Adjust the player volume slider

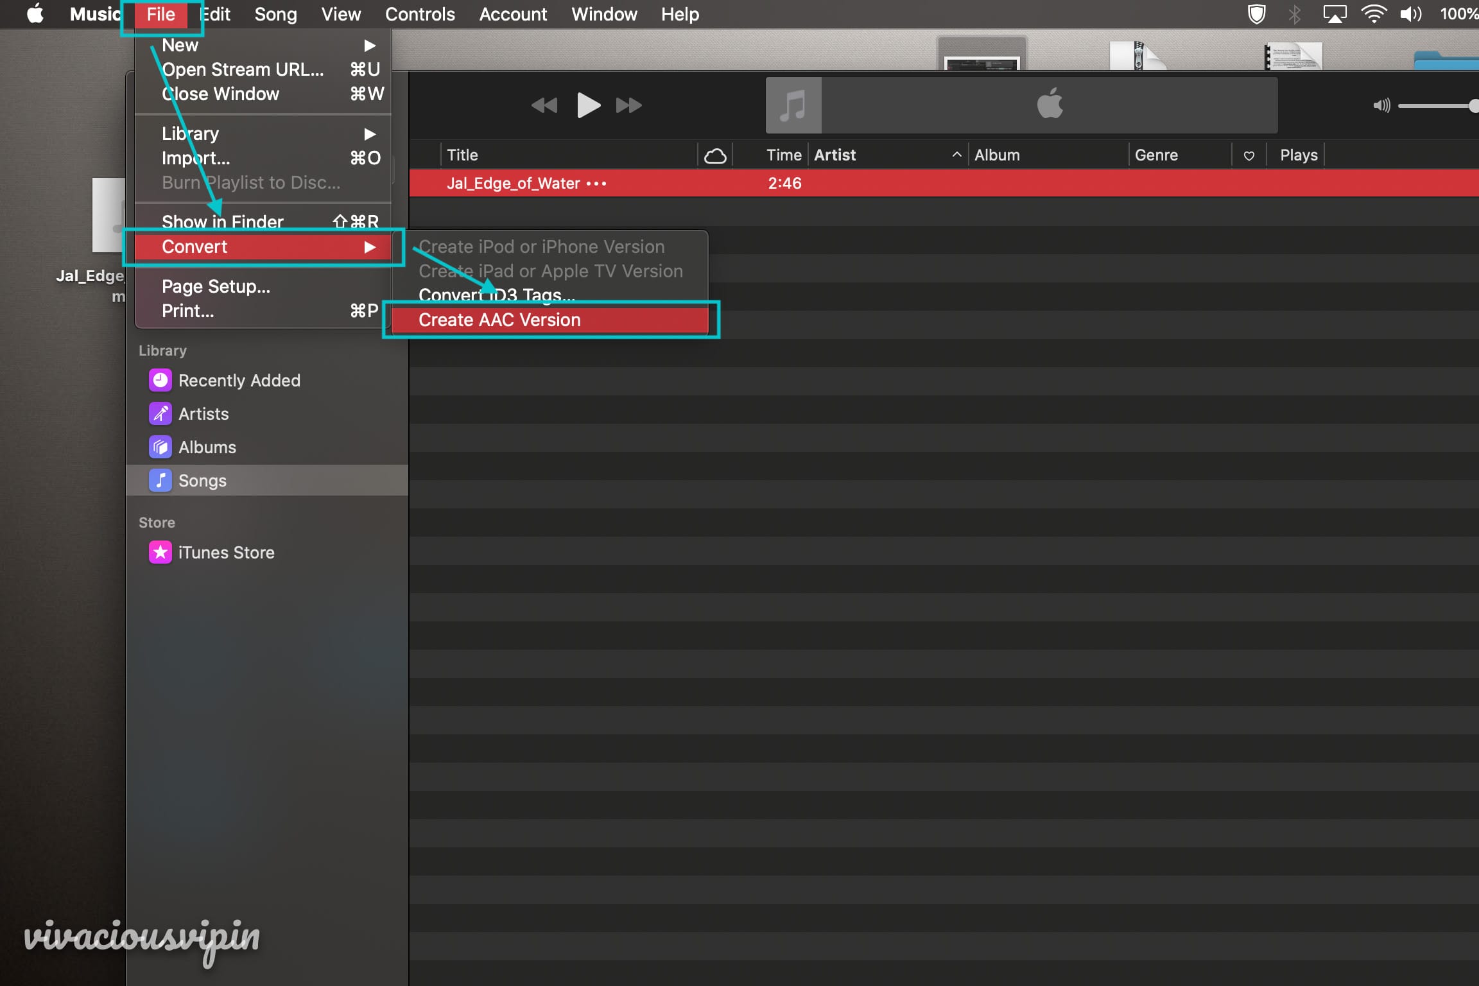[1438, 106]
